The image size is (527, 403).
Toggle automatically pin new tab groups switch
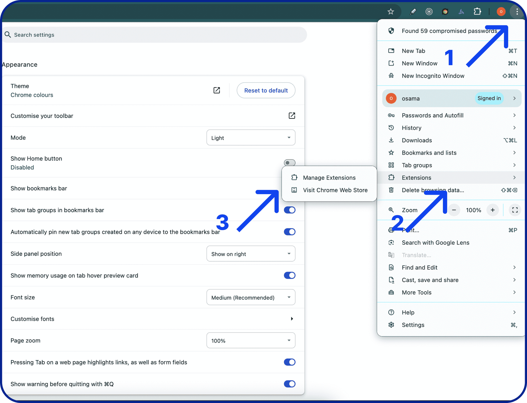coord(290,232)
